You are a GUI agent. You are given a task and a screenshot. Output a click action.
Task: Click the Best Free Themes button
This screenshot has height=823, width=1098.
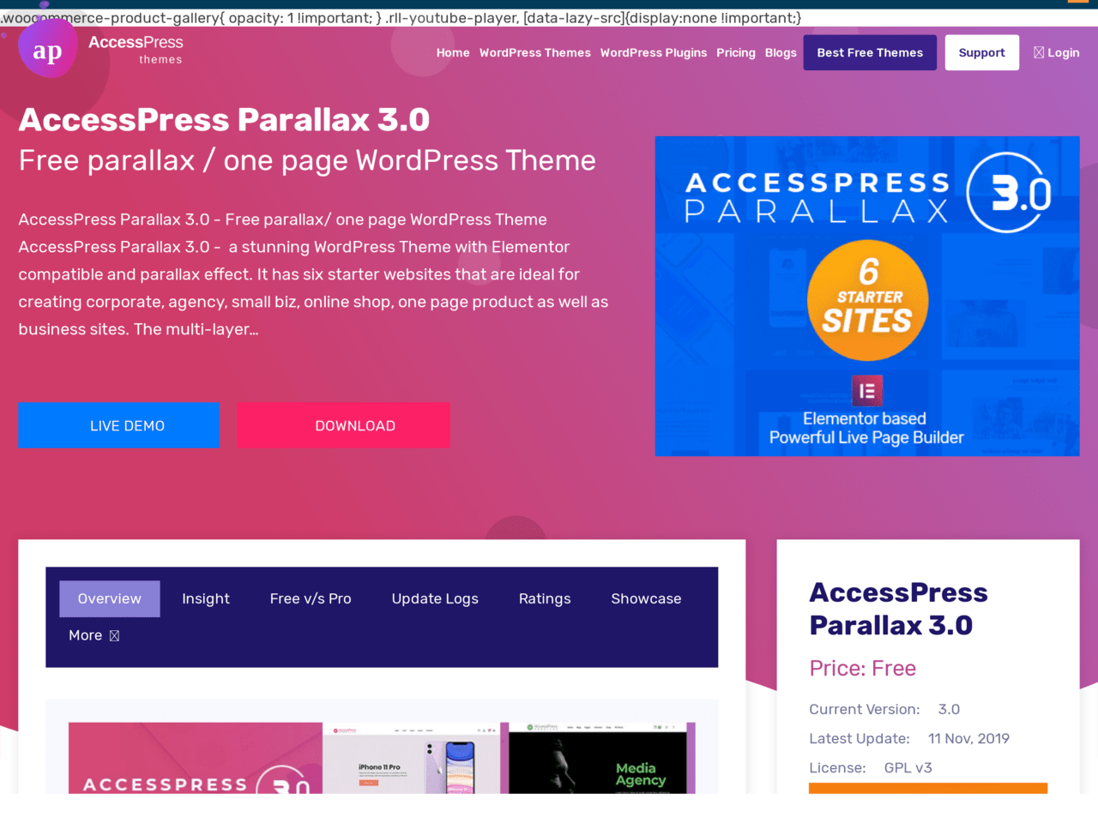point(870,52)
